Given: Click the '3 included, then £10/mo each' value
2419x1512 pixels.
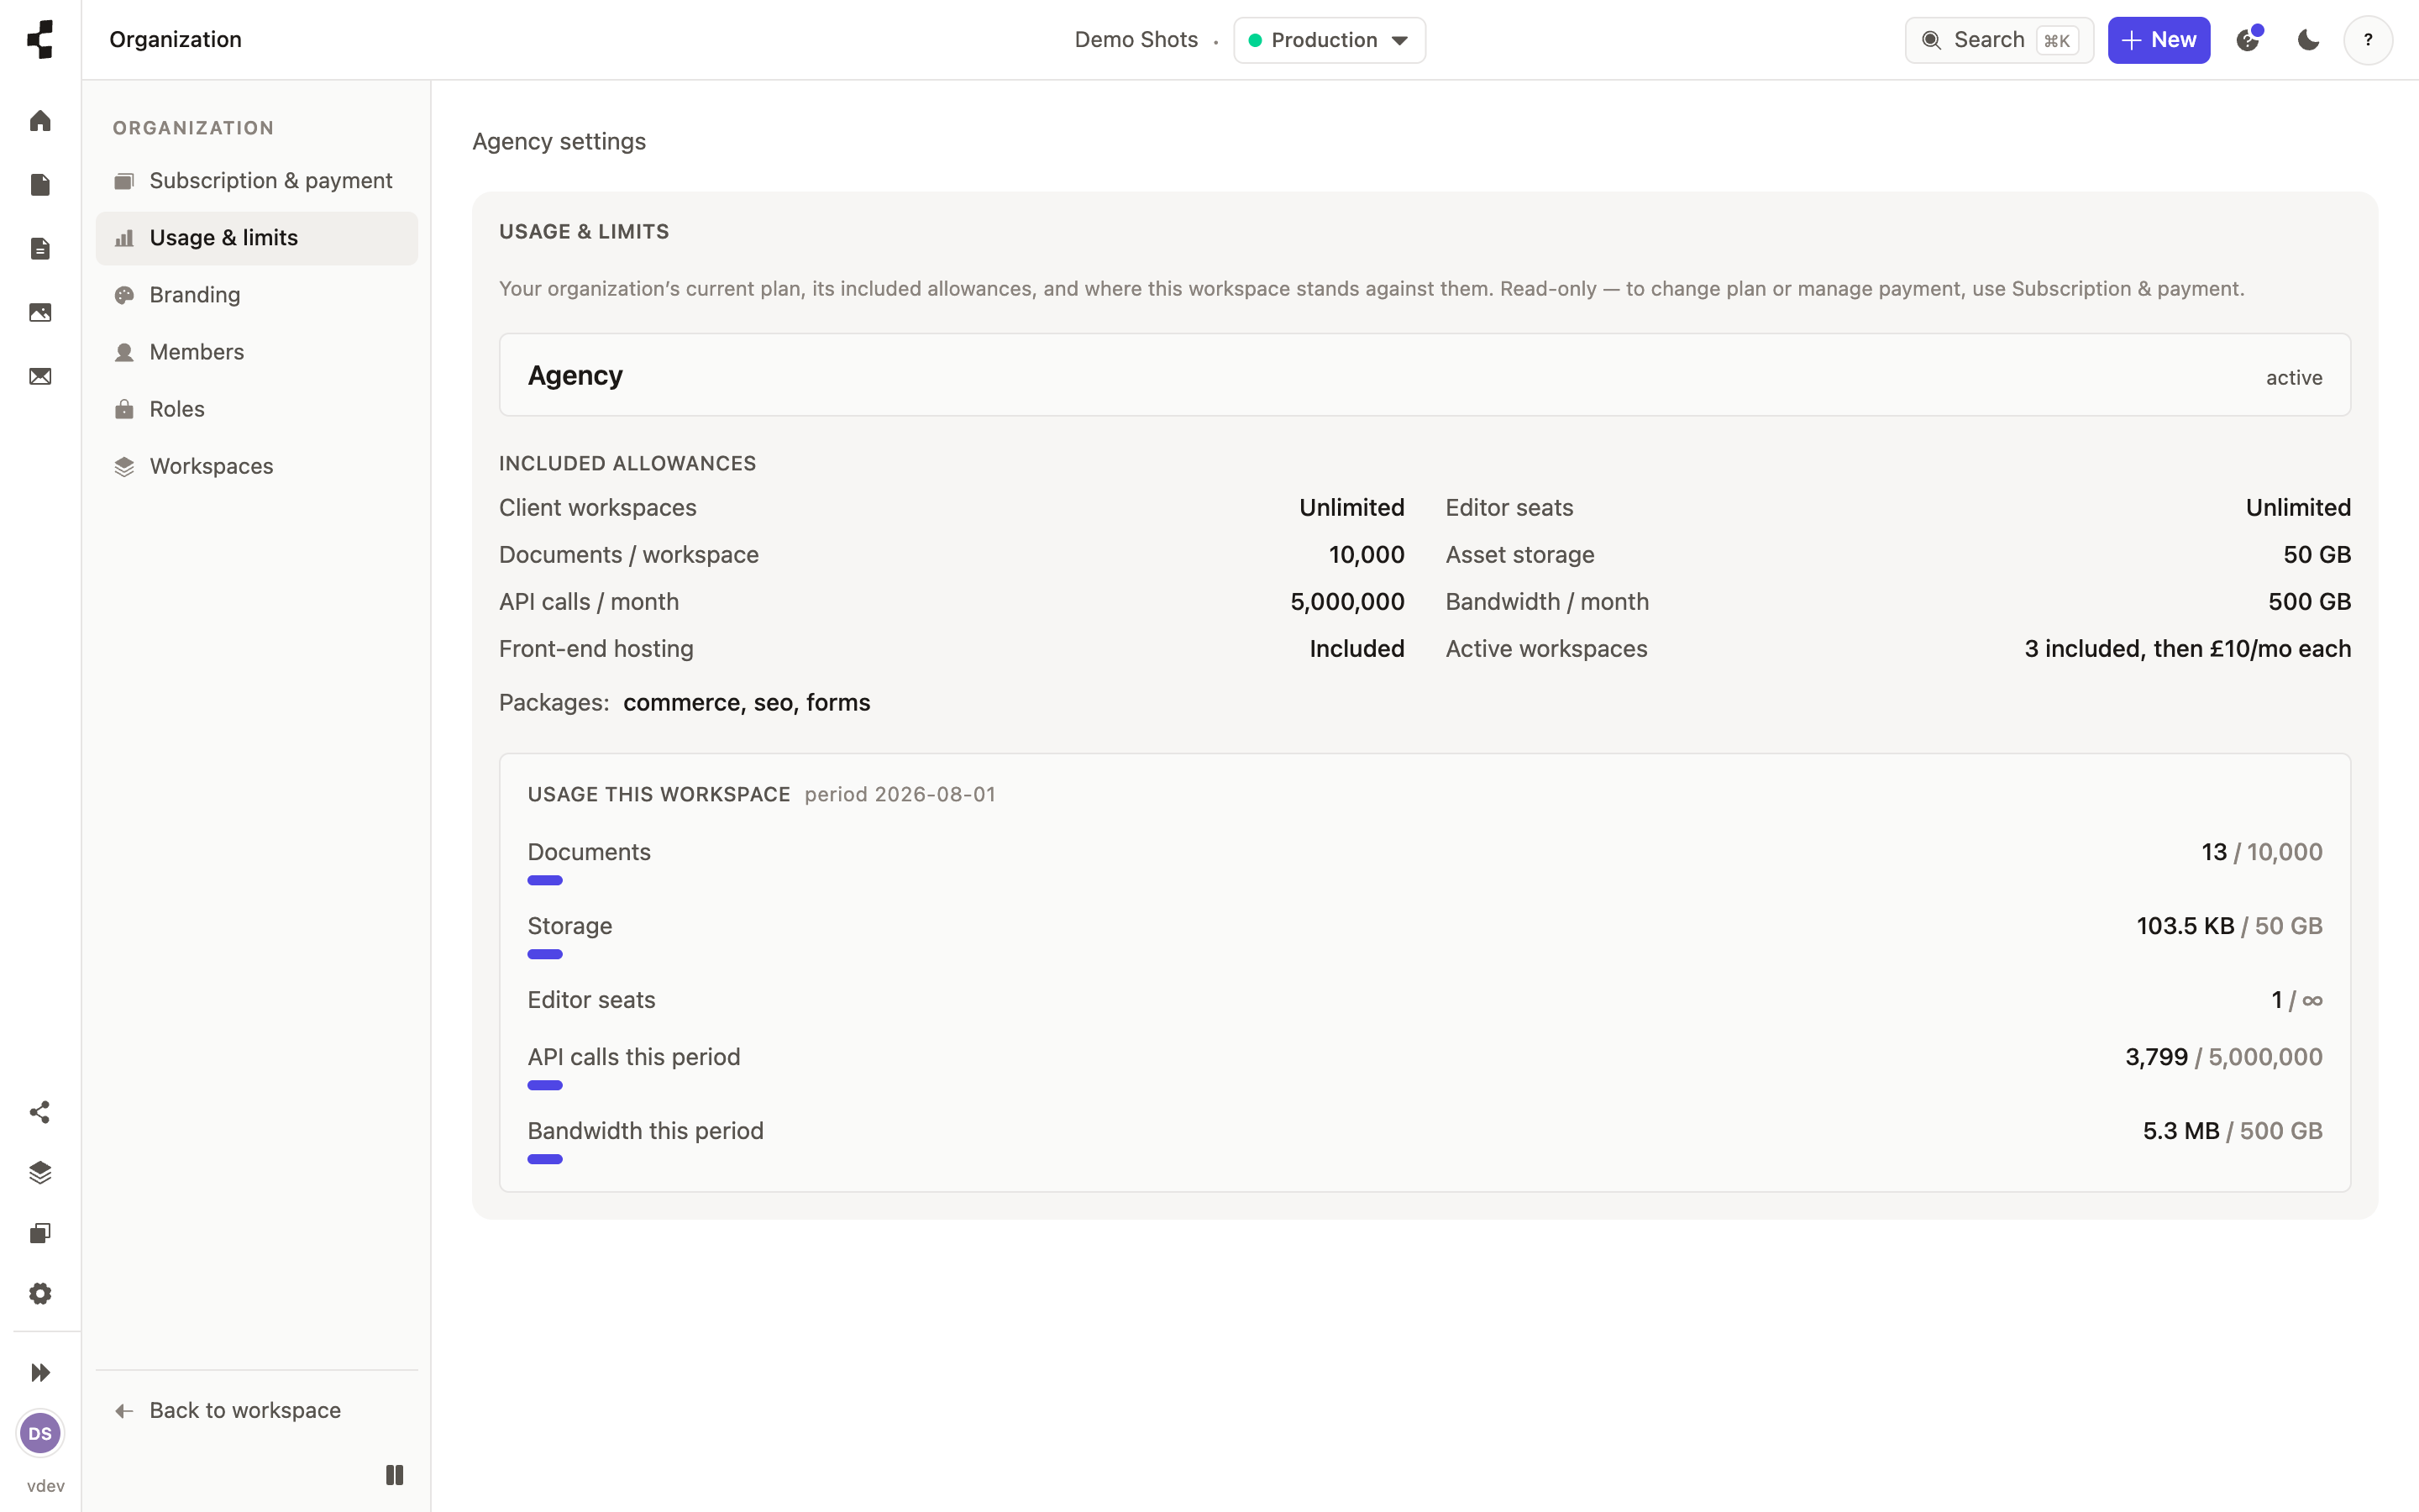Looking at the screenshot, I should point(2187,649).
